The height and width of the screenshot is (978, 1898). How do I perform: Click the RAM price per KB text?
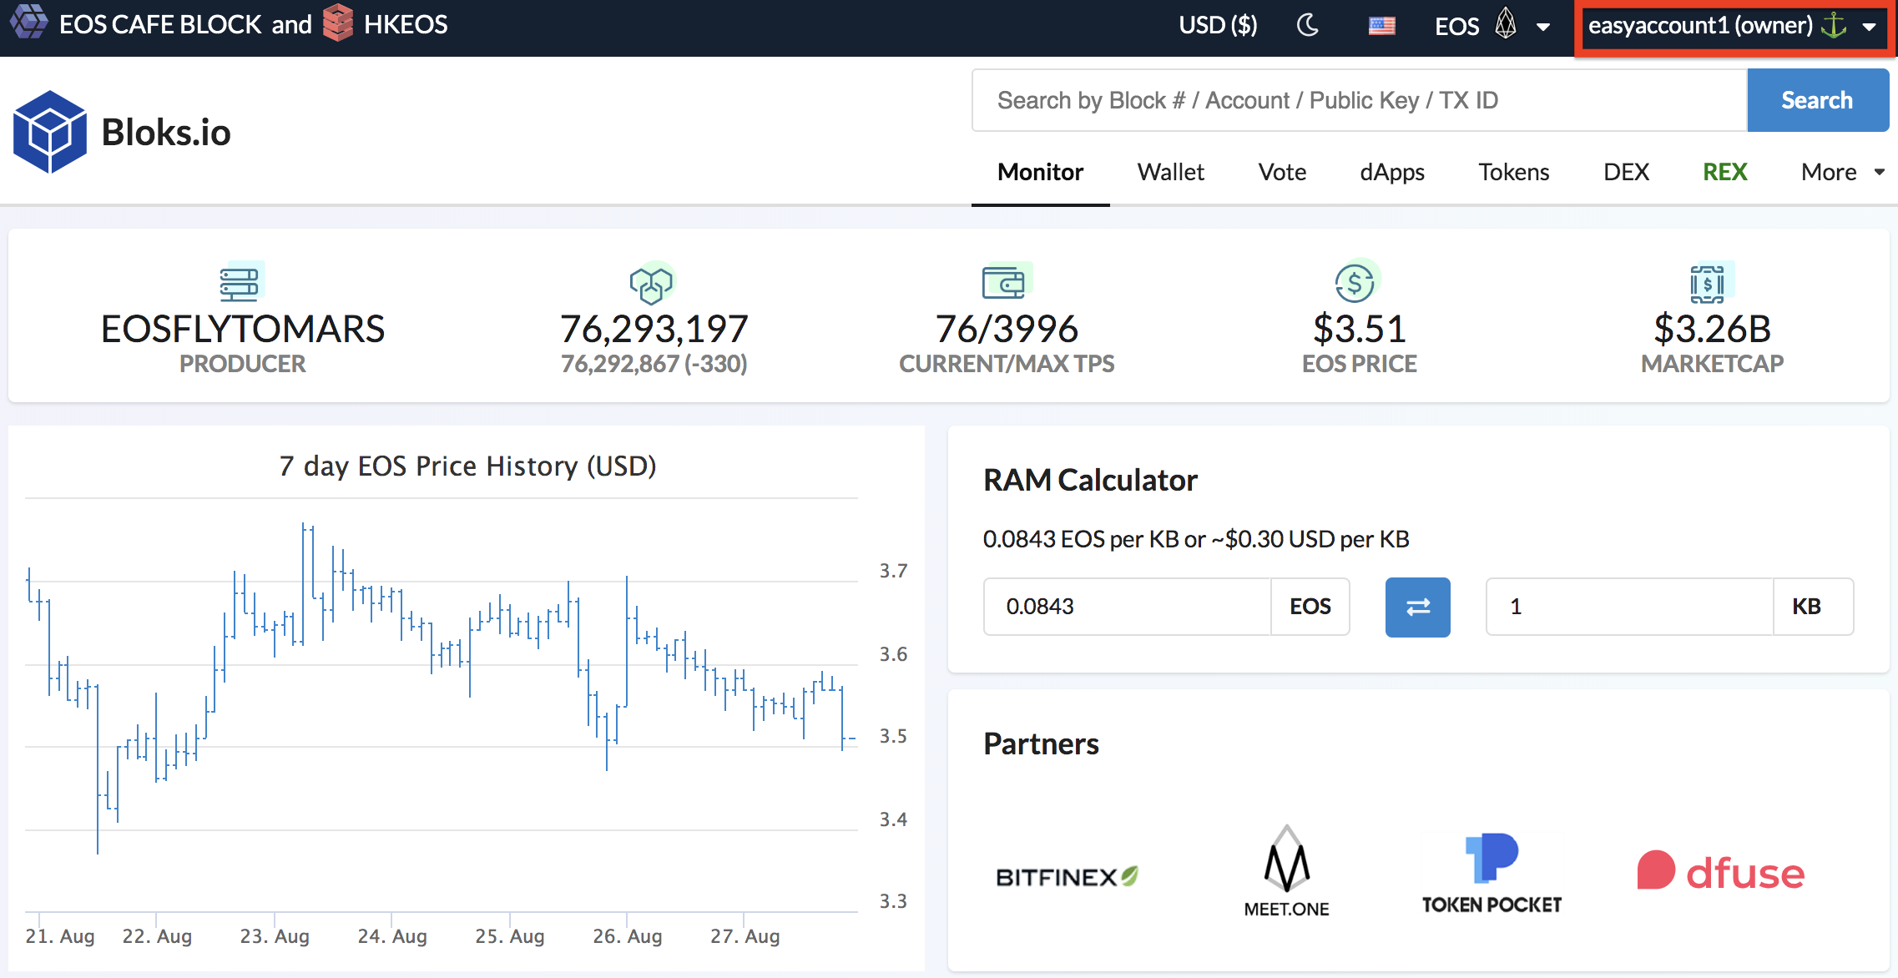(1196, 539)
